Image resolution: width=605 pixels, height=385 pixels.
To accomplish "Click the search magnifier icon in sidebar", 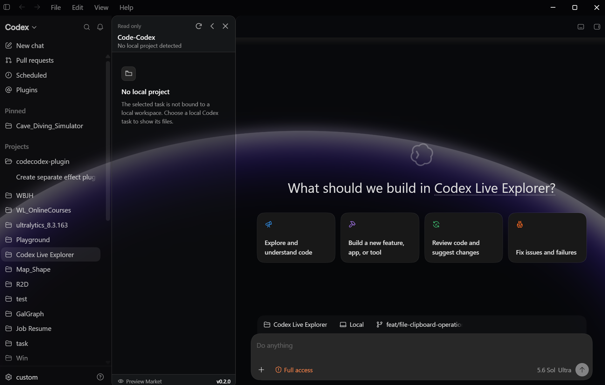I will pos(86,27).
